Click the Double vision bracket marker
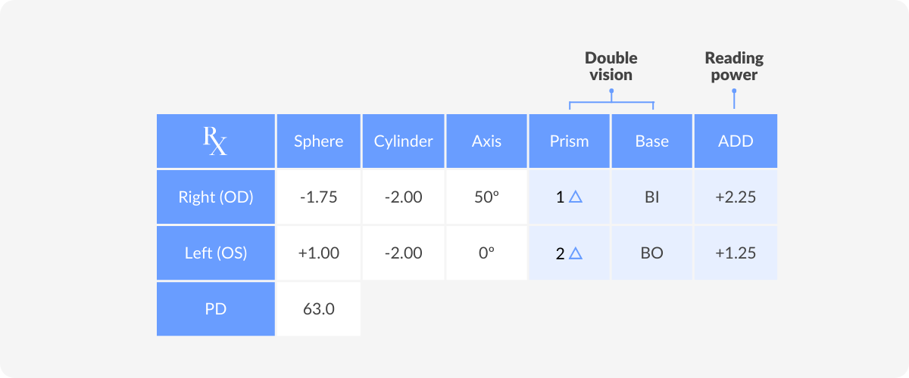This screenshot has height=378, width=909. click(611, 100)
